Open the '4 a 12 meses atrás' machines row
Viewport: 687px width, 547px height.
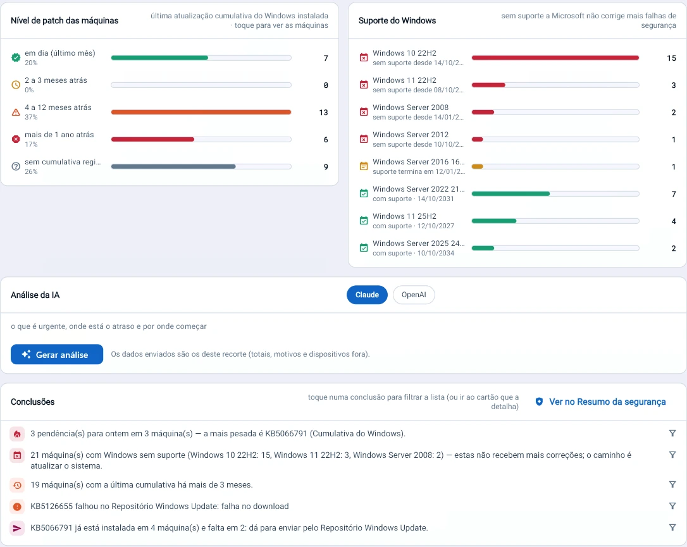pos(170,112)
